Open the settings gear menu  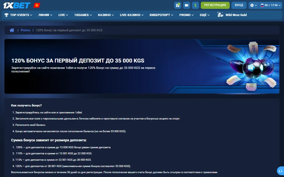tap(253, 5)
